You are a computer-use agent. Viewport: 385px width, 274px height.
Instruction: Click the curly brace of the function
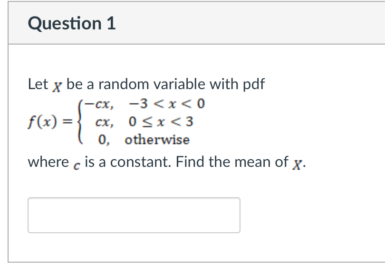pos(78,121)
